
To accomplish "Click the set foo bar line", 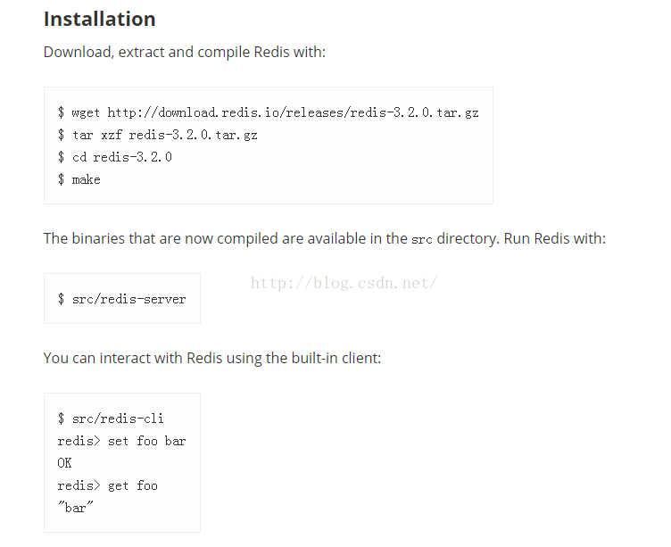I will [122, 441].
